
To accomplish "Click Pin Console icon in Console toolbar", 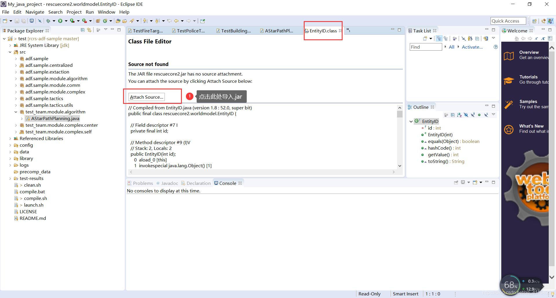I will point(456,182).
